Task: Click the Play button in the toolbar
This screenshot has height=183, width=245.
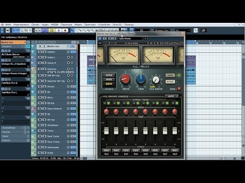Action: pos(59,30)
